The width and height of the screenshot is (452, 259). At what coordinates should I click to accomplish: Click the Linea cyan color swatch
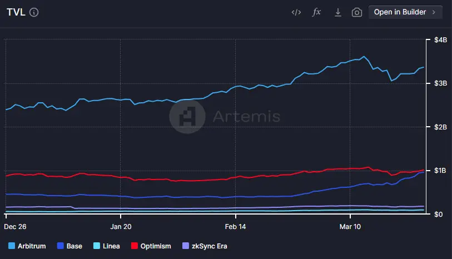(97, 246)
